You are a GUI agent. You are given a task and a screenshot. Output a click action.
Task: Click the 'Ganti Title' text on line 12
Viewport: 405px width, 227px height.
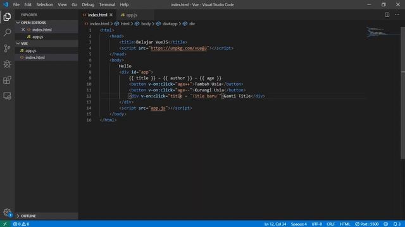tap(237, 96)
